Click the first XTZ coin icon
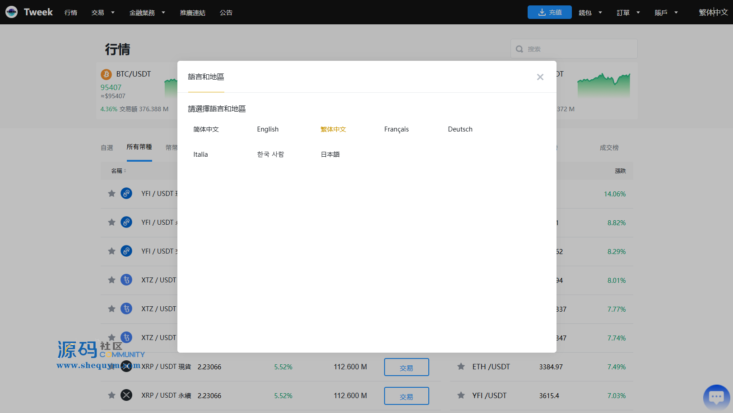Viewport: 733px width, 413px height. coord(126,280)
